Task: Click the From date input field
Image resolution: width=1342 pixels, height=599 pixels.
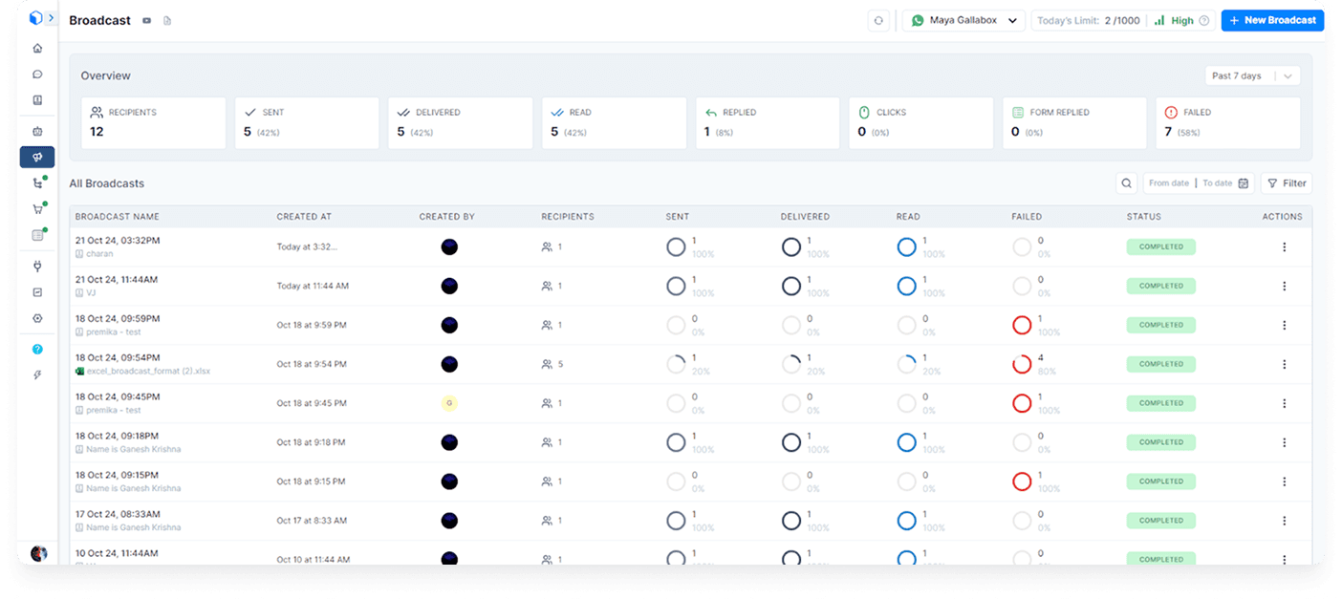Action: (1168, 183)
